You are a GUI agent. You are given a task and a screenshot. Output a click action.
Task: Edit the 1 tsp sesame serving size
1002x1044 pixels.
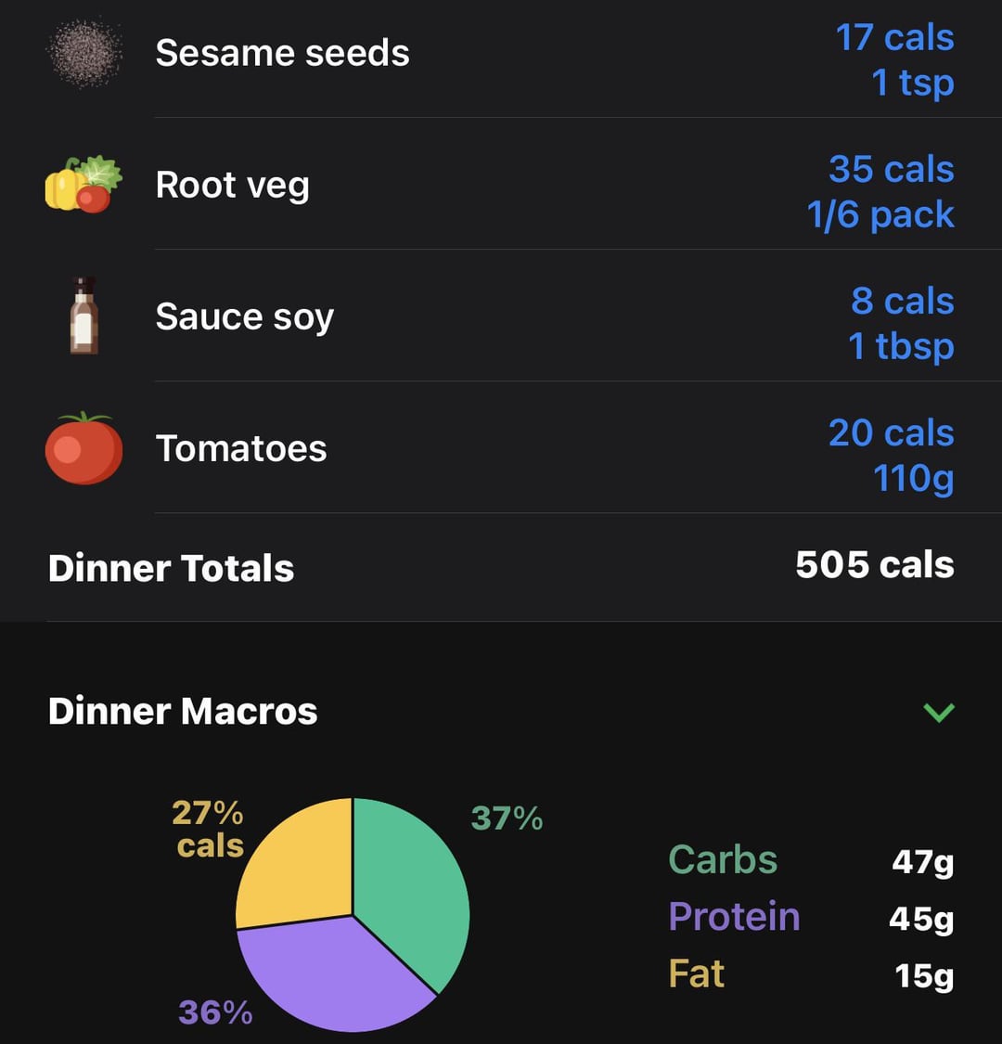913,83
